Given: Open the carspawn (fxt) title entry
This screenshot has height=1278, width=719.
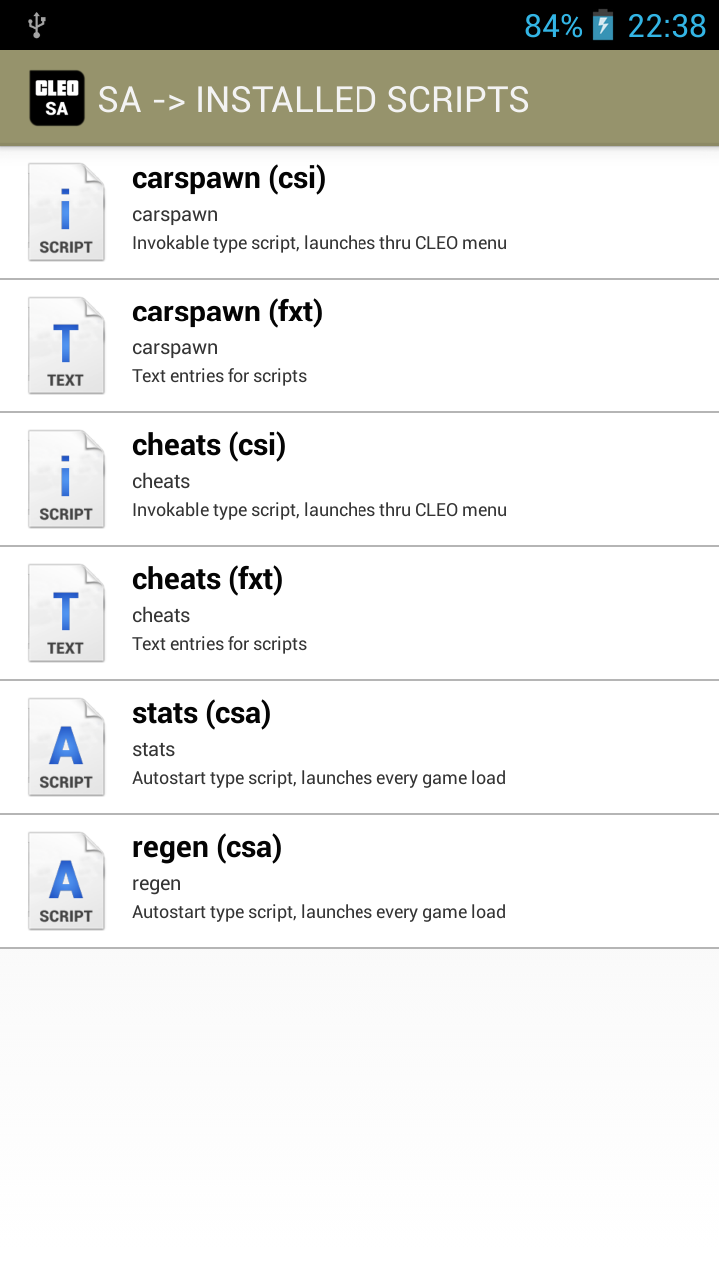Looking at the screenshot, I should (x=227, y=312).
